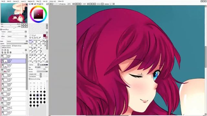This screenshot has width=207, height=116.
Task: Click the brush Density slider
Action: 42,72
